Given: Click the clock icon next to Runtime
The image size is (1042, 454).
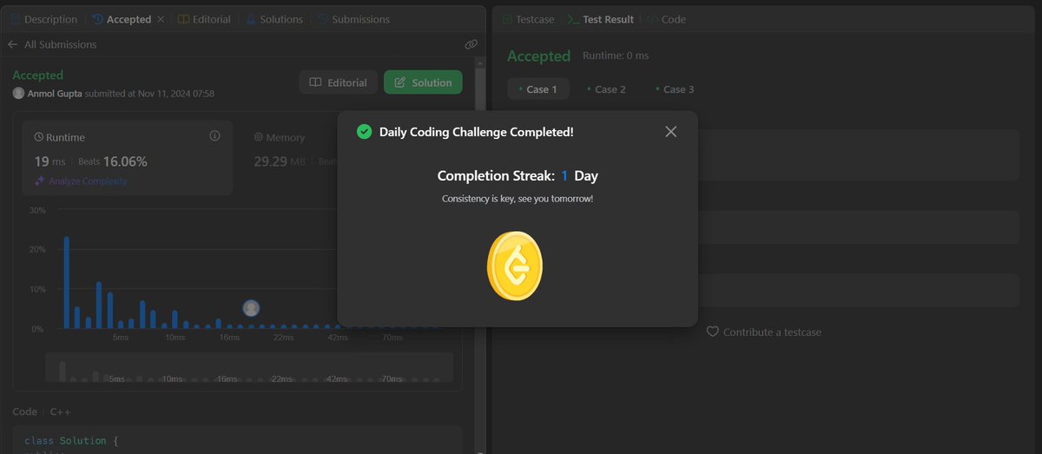Looking at the screenshot, I should [x=39, y=137].
